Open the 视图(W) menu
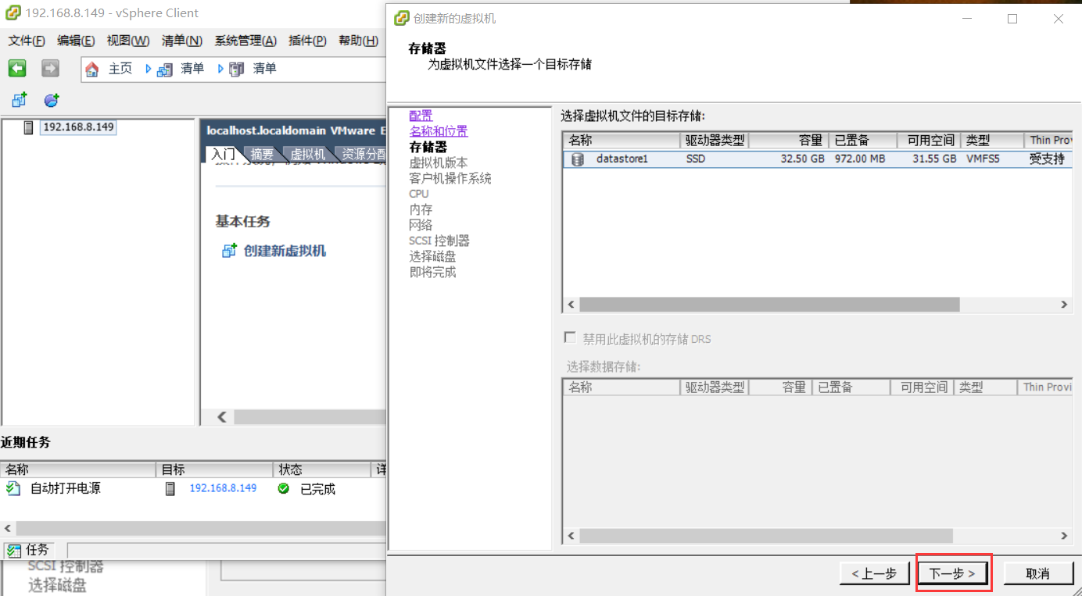This screenshot has height=596, width=1082. (x=128, y=41)
